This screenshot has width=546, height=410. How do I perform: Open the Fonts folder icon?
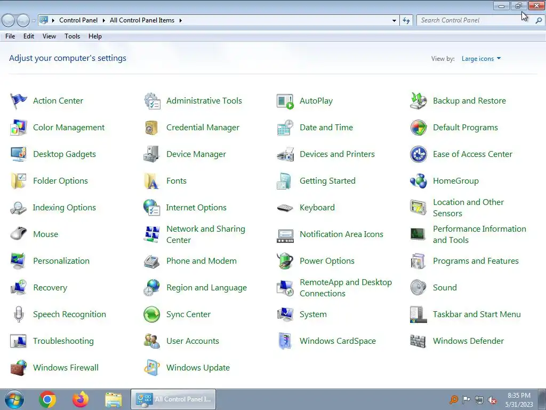[152, 181]
